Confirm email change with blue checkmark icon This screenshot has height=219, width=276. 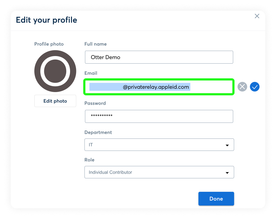tap(255, 87)
